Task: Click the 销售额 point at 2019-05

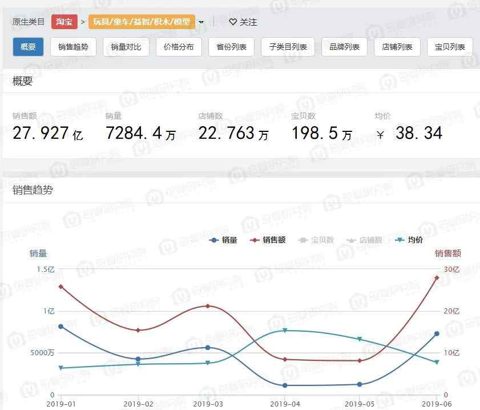Action: click(x=360, y=361)
